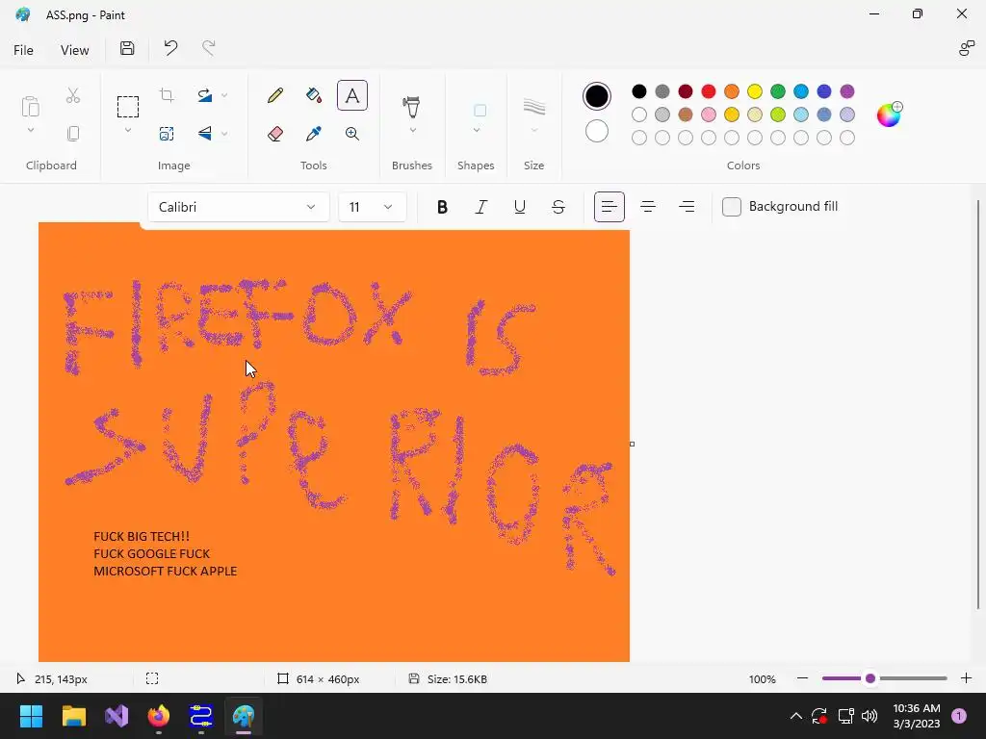The height and width of the screenshot is (739, 986).
Task: Expand the Rotate options chevron
Action: [224, 95]
